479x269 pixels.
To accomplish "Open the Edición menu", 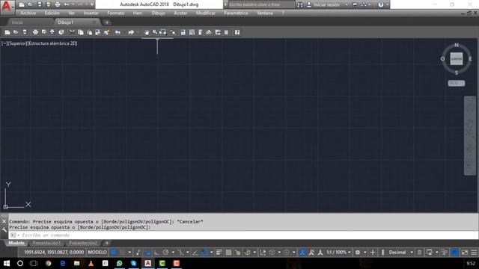I will point(52,13).
